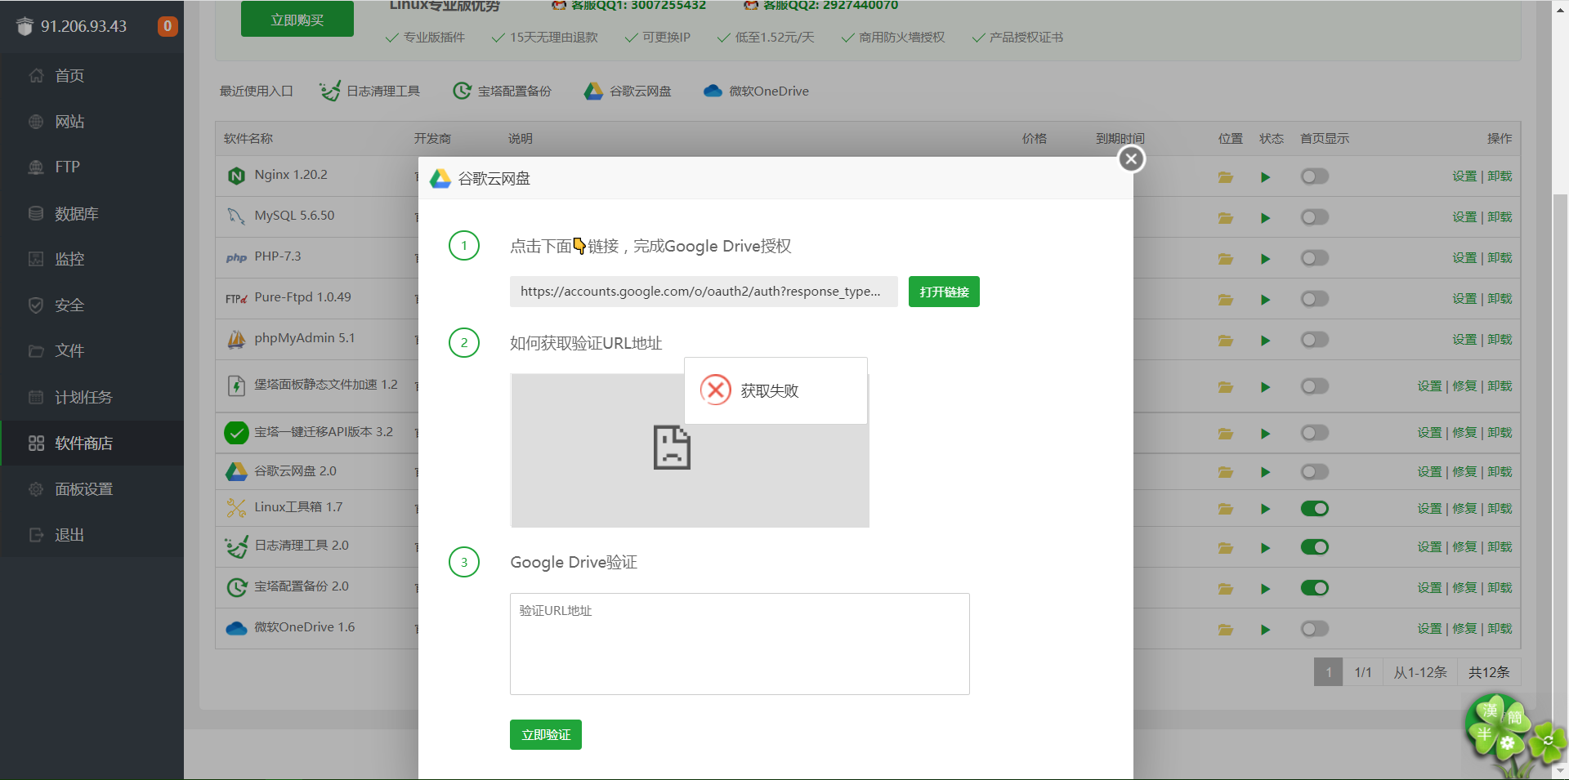Click status play icon for Nginx
The width and height of the screenshot is (1569, 780).
coord(1265,177)
